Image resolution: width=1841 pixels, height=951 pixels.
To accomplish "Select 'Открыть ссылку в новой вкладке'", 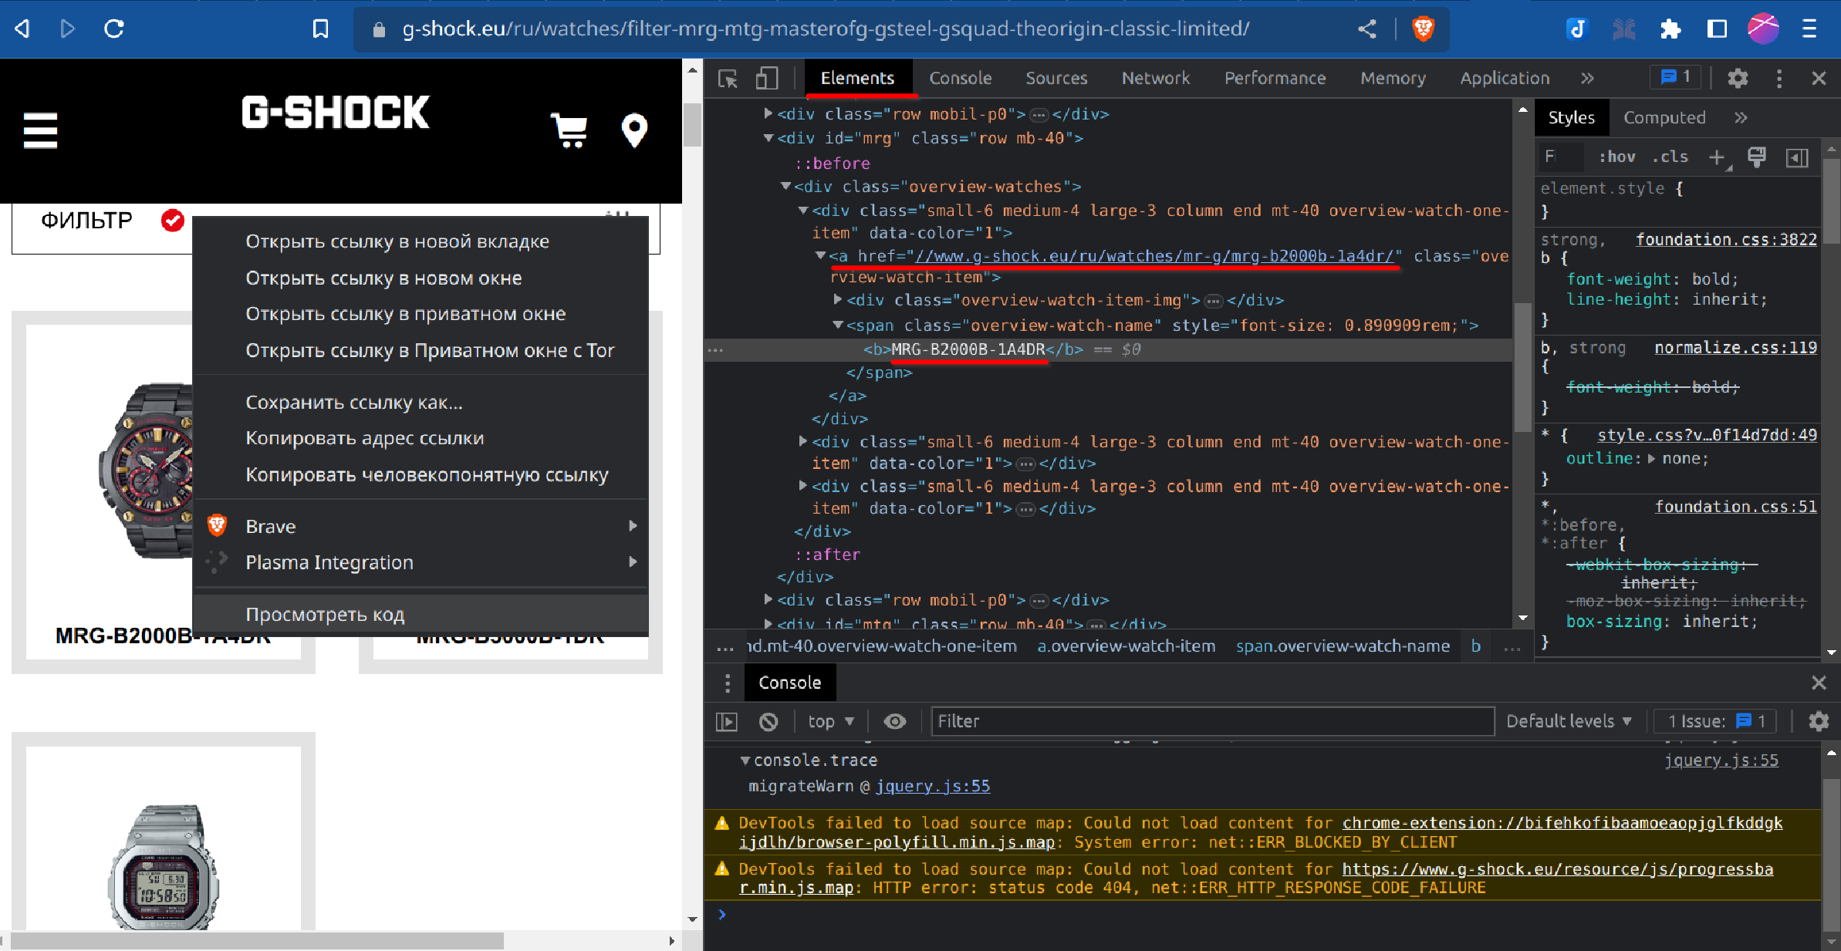I will [421, 241].
